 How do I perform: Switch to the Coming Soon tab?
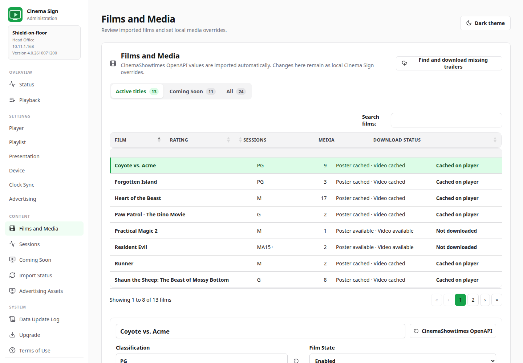192,91
